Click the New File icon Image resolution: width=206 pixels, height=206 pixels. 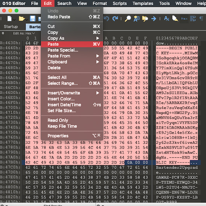point(9,18)
